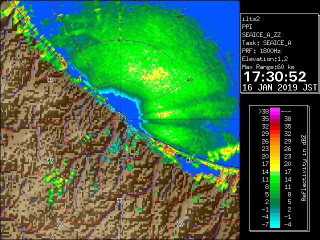
Task: Pick the orange legend swatch beside '26'
Action: coord(275,141)
